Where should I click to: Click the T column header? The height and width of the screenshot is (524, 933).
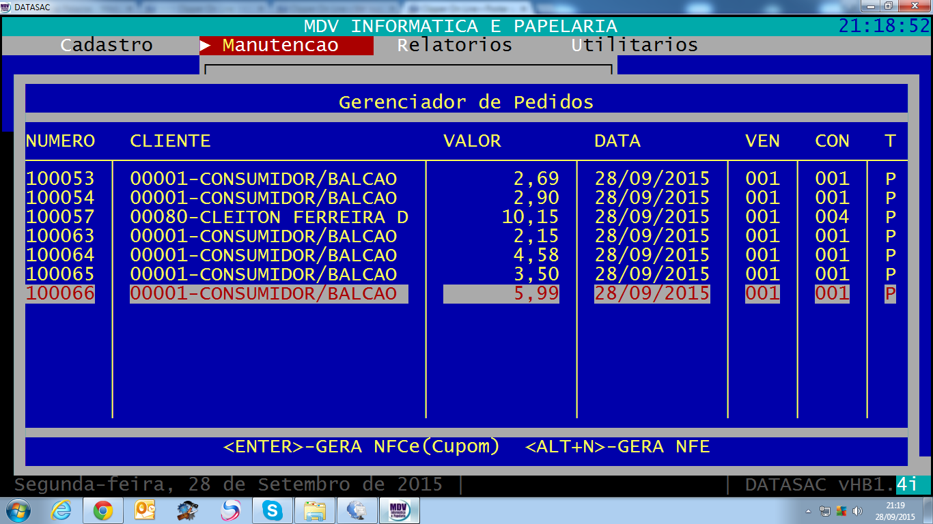[x=890, y=141]
